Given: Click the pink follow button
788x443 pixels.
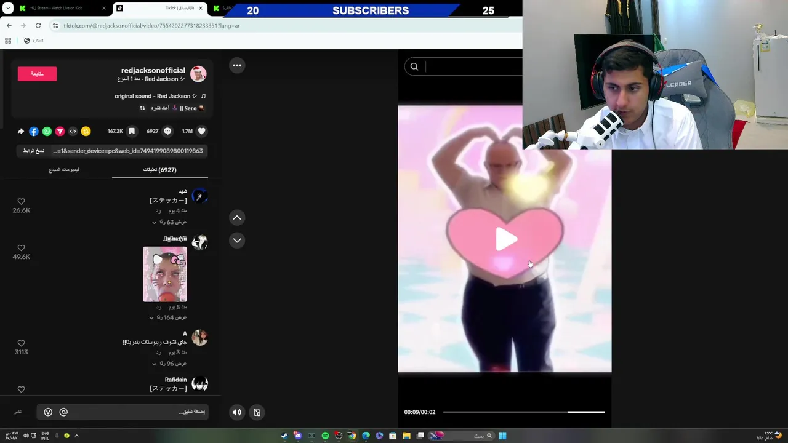Looking at the screenshot, I should pyautogui.click(x=37, y=74).
